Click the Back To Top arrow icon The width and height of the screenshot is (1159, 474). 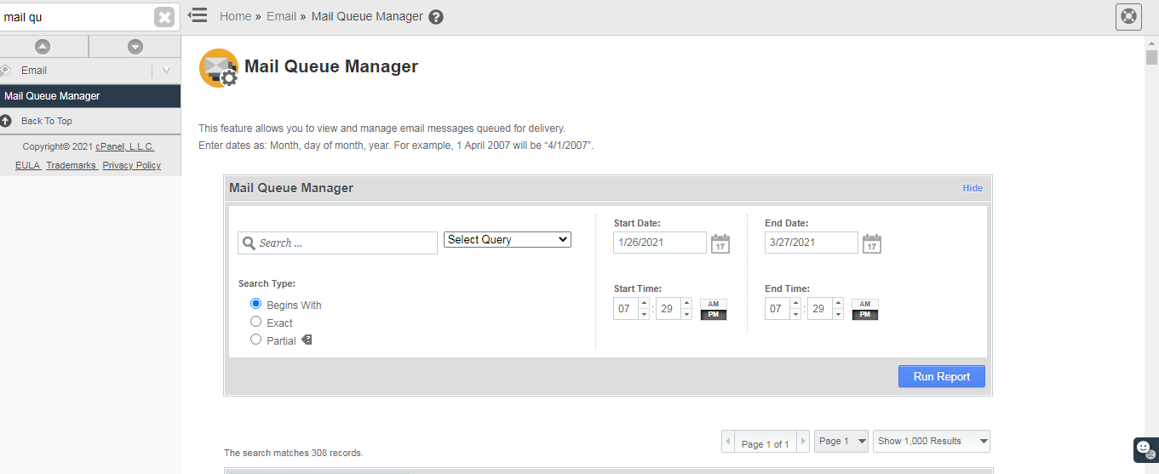[5, 121]
